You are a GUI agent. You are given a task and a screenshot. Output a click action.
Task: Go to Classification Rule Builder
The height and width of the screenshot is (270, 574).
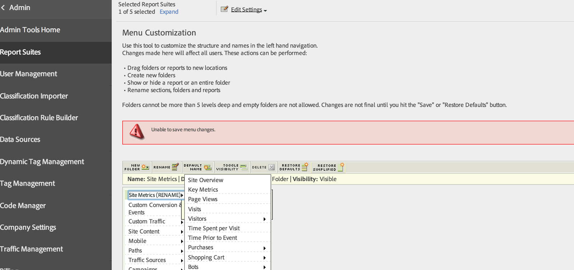tap(39, 118)
